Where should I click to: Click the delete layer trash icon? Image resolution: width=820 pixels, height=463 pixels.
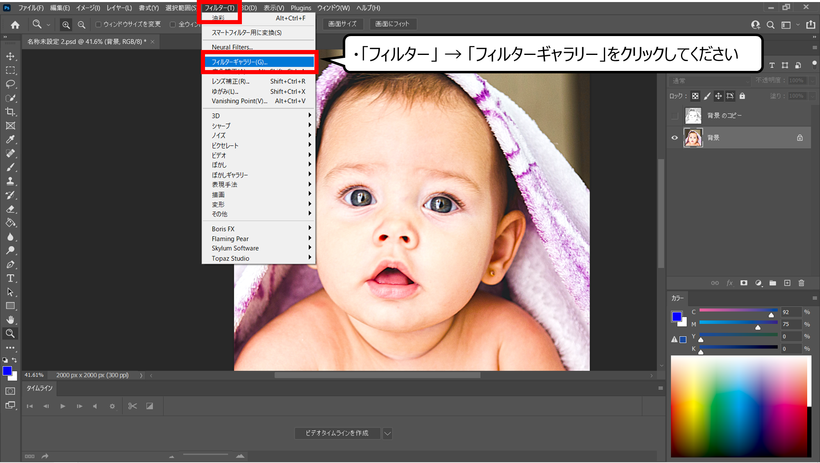(802, 283)
